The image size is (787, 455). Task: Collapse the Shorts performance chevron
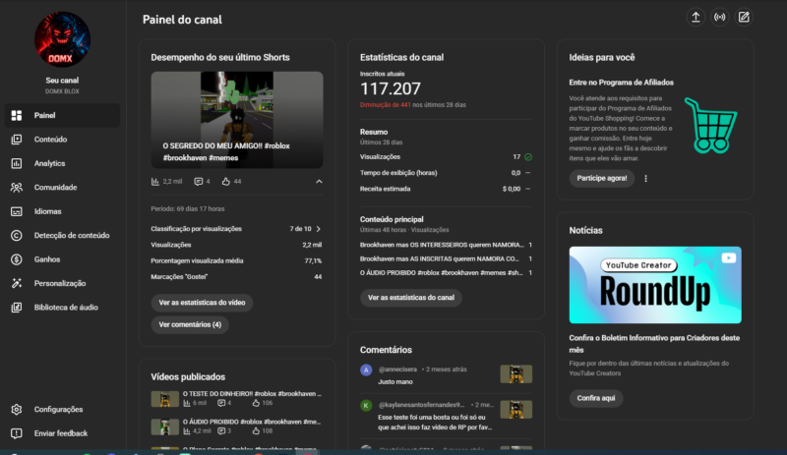318,182
